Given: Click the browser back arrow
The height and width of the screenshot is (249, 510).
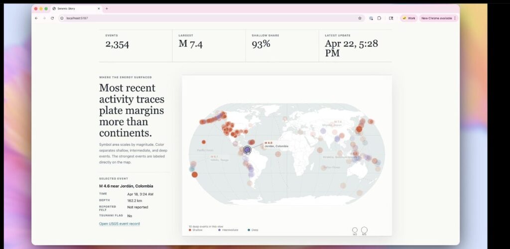Looking at the screenshot, I should [36, 18].
